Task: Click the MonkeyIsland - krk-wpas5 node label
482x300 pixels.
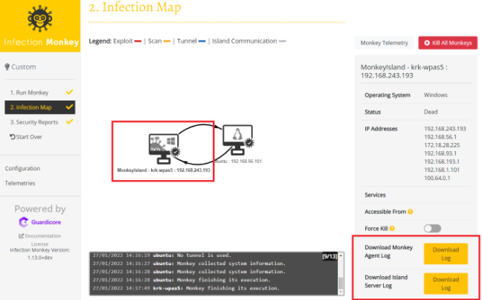Action: (x=164, y=170)
